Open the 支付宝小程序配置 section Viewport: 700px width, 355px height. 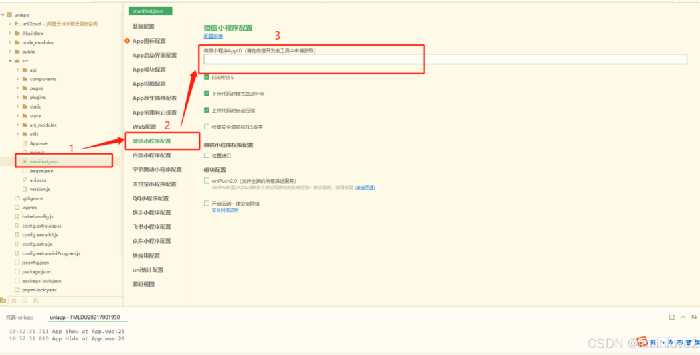pyautogui.click(x=155, y=184)
